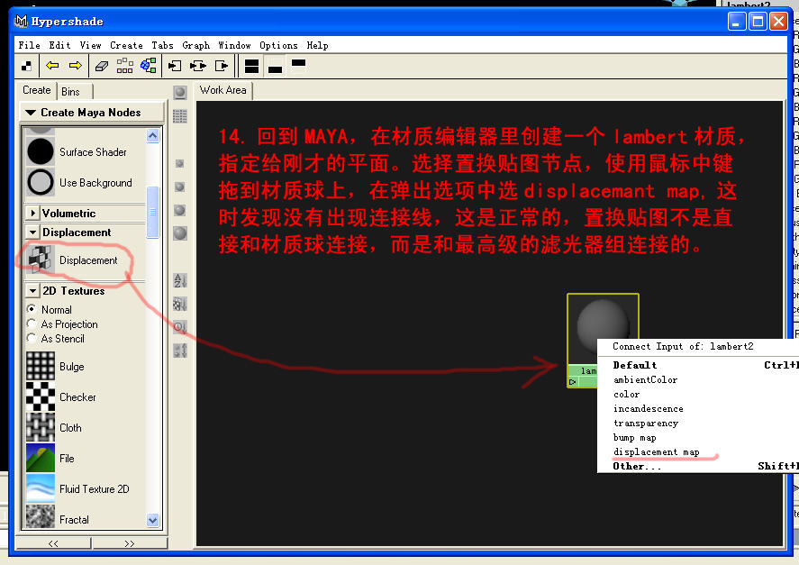This screenshot has height=565, width=799.
Task: Toggle the Create bar on/off icon
Action: (x=27, y=67)
